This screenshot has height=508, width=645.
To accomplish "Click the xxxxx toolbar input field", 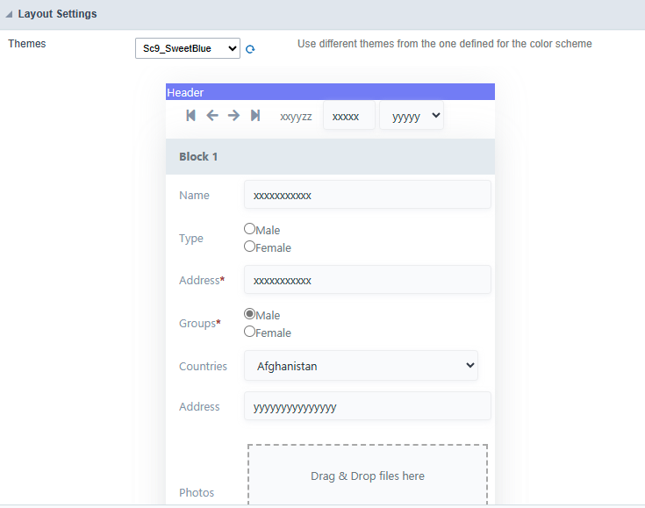I will click(349, 116).
